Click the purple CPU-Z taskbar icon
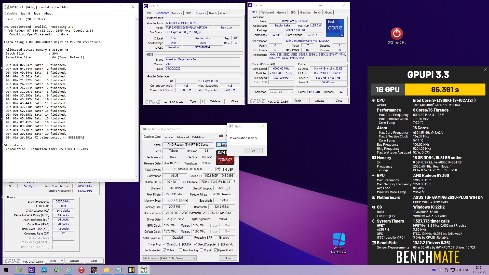The width and height of the screenshot is (489, 275). click(x=32, y=270)
